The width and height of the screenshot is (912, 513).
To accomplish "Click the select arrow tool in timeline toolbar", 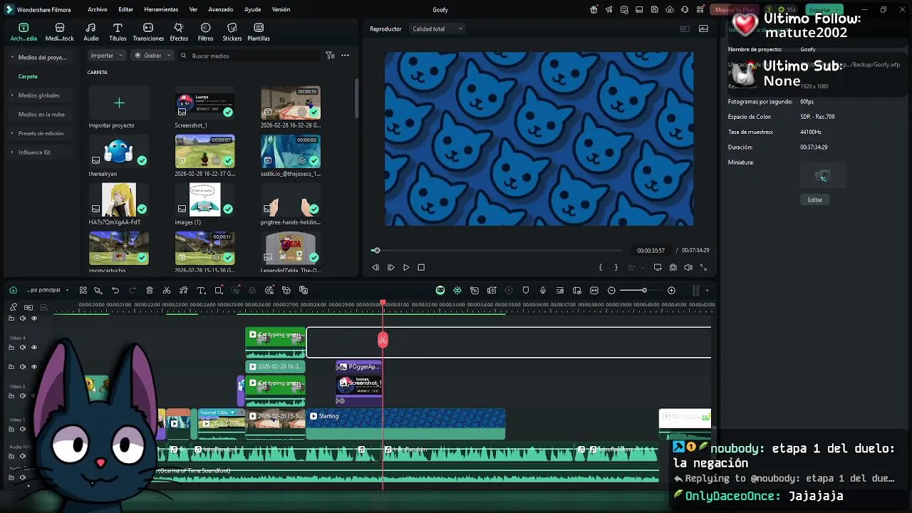I will [x=98, y=290].
